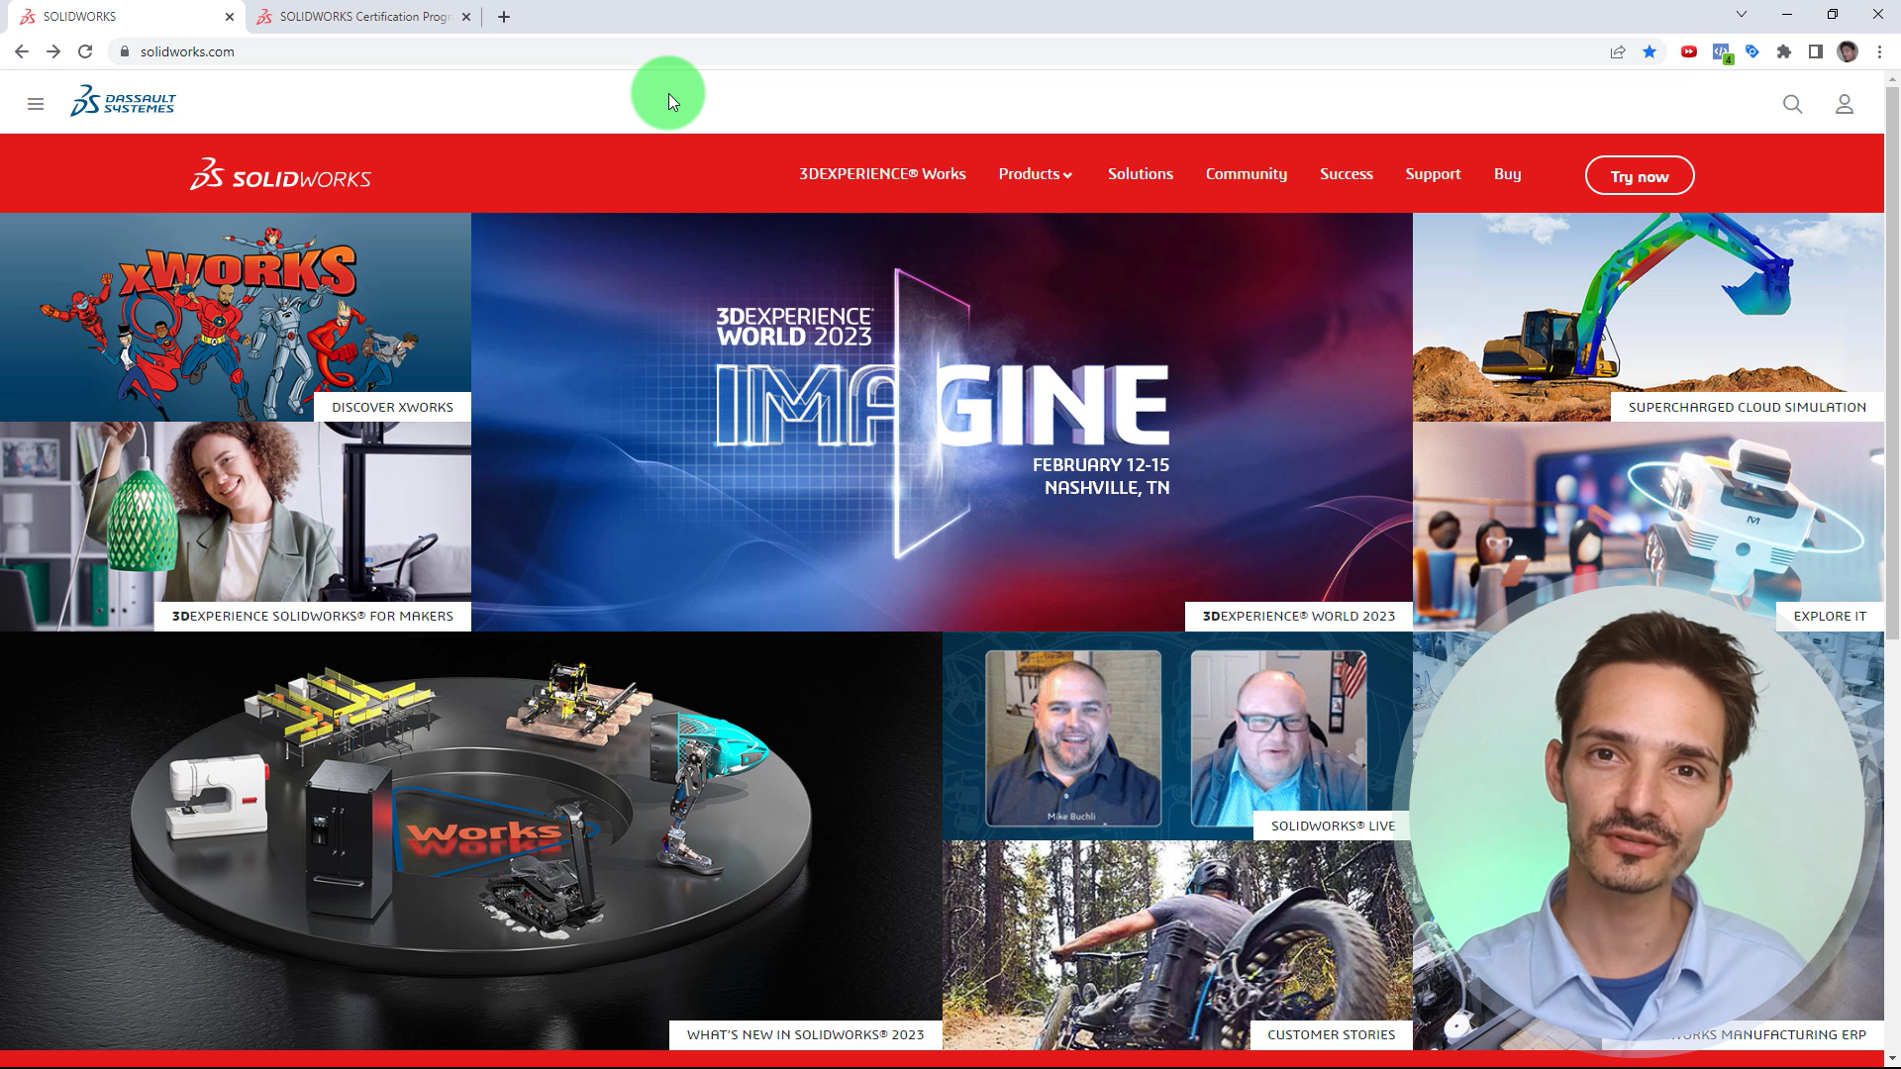Click the Try now button
The width and height of the screenshot is (1901, 1069).
coord(1640,176)
